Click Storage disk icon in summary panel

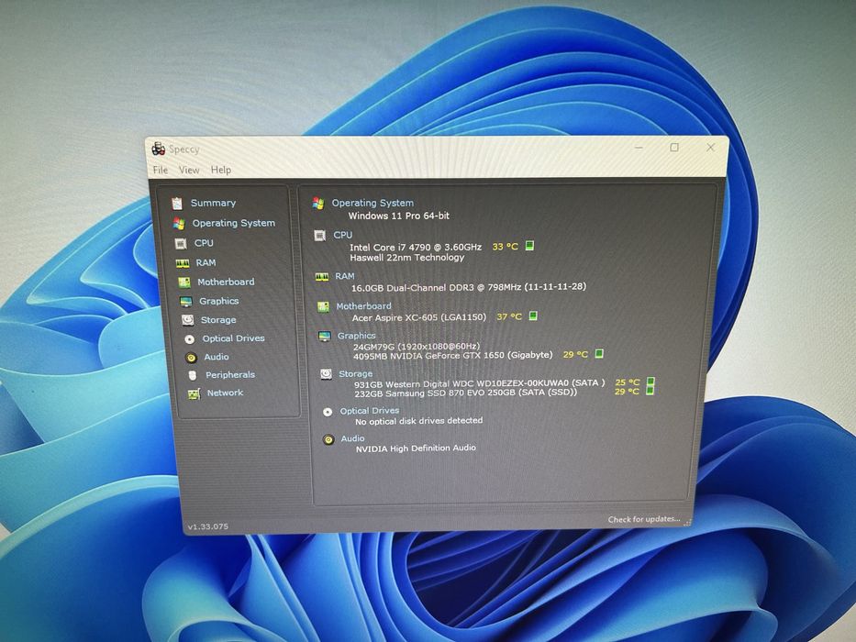coord(326,374)
